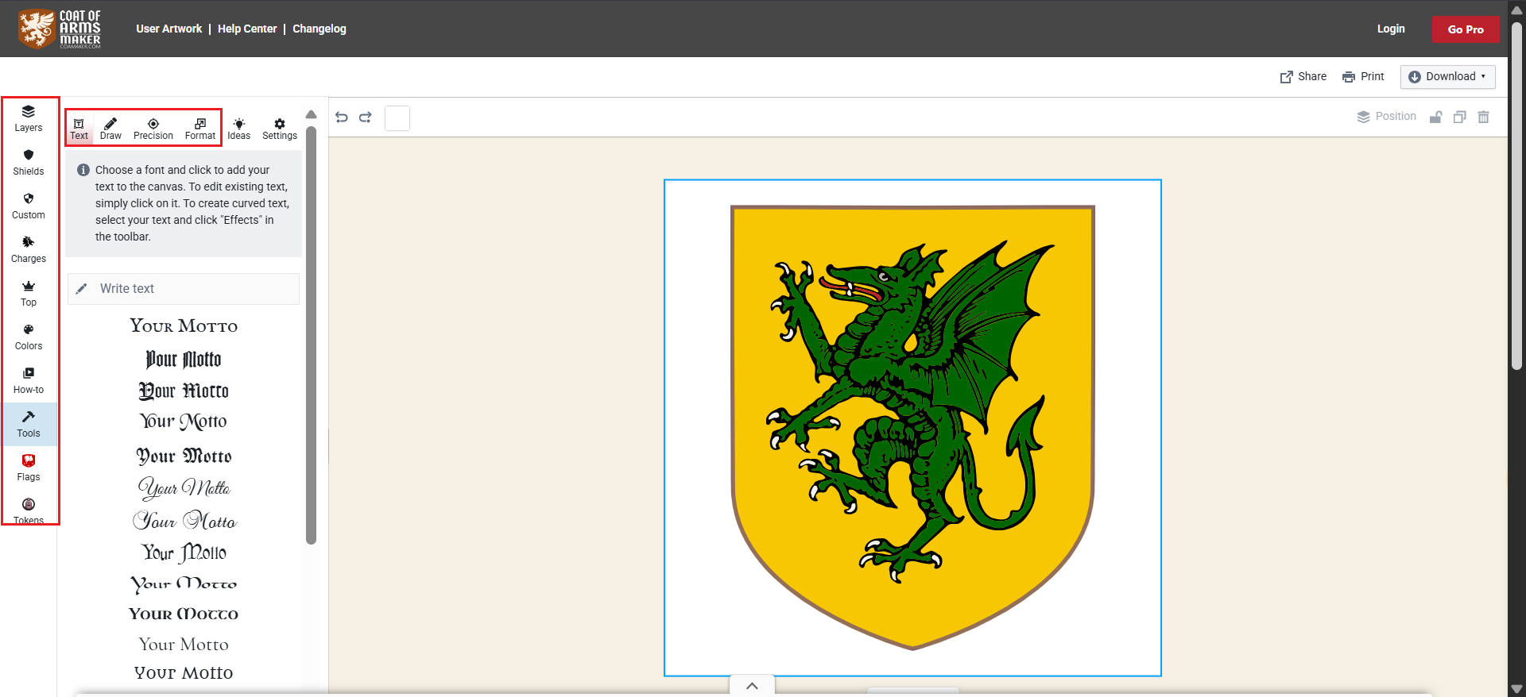This screenshot has height=697, width=1526.
Task: Click the trash delete icon
Action: click(1483, 117)
